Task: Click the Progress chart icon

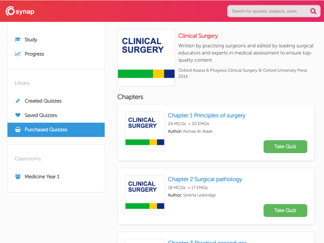Action: tap(18, 54)
